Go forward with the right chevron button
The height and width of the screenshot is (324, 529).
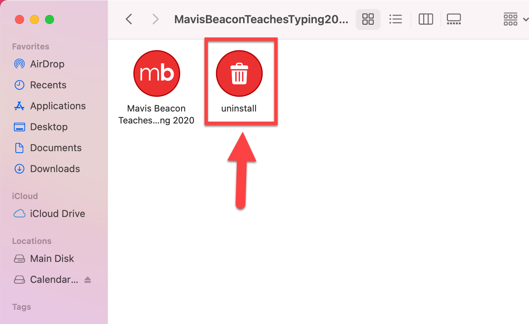(155, 19)
